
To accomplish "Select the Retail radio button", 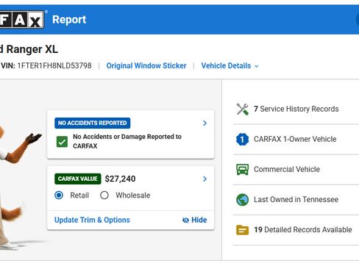I will tap(59, 196).
